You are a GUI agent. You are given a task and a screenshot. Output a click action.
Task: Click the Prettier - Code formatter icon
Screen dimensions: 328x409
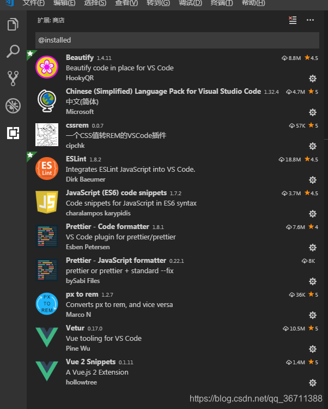(x=47, y=236)
